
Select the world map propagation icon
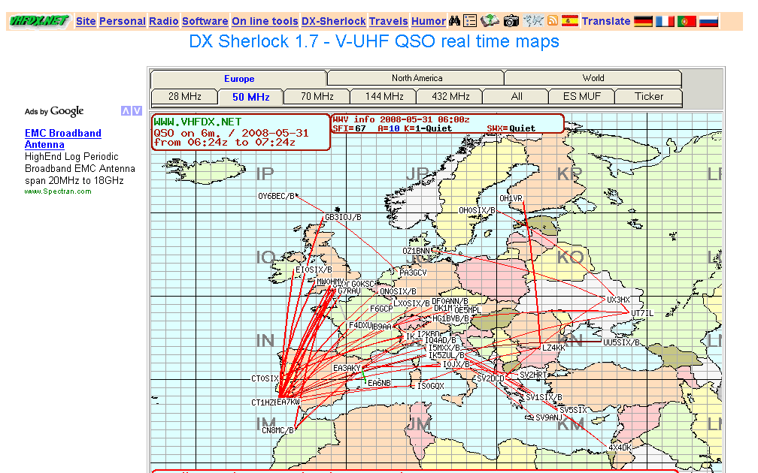[535, 21]
